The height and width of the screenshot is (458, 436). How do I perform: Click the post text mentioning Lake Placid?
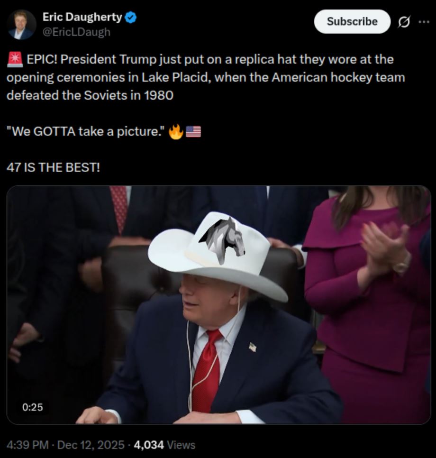click(x=206, y=77)
